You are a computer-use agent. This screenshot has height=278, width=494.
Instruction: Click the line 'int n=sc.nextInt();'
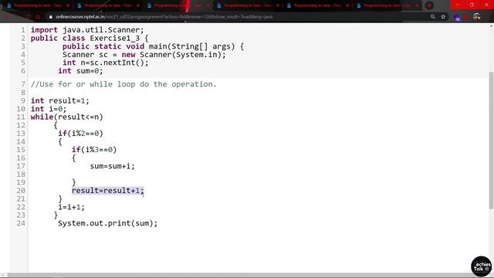pos(105,63)
